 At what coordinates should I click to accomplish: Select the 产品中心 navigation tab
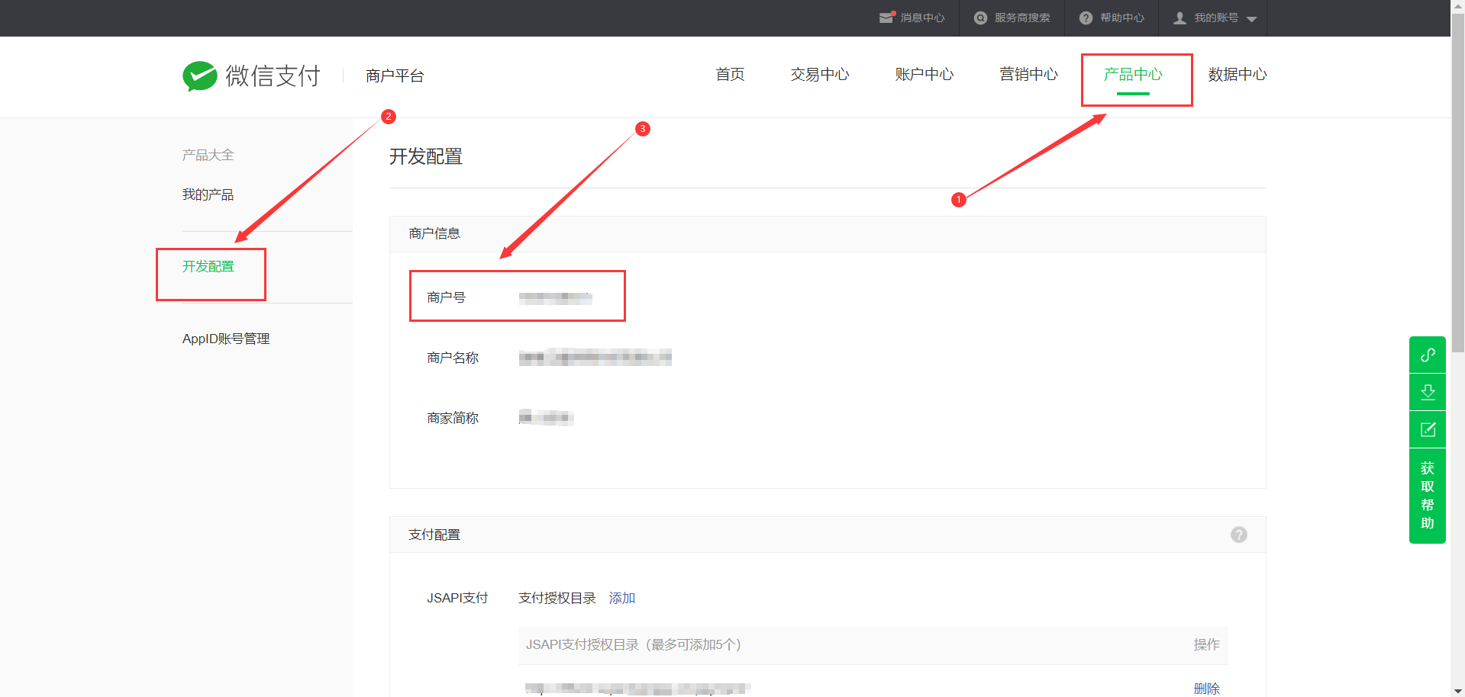(x=1133, y=75)
